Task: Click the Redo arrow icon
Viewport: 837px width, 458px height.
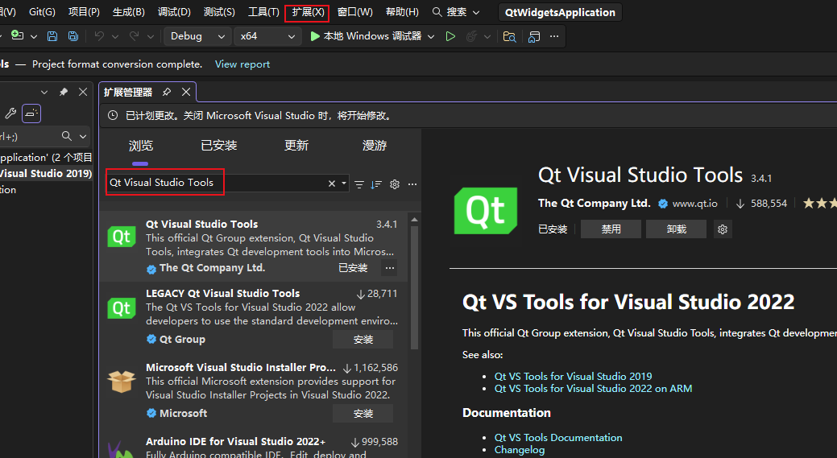Action: point(135,35)
